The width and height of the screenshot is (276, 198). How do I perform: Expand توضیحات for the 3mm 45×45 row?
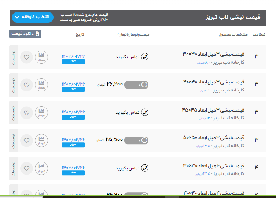13,113
